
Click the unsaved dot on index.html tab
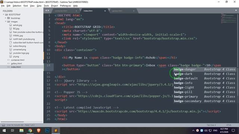coord(105,11)
